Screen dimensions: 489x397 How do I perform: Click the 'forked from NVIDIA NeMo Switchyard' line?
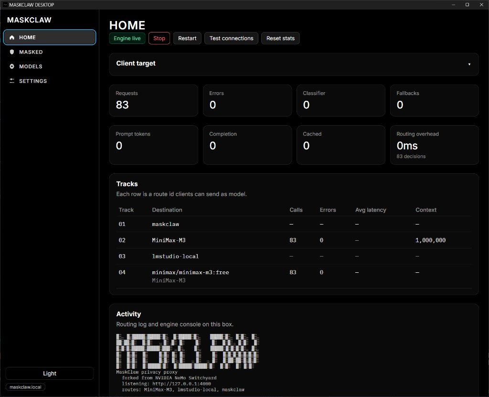pos(169,378)
